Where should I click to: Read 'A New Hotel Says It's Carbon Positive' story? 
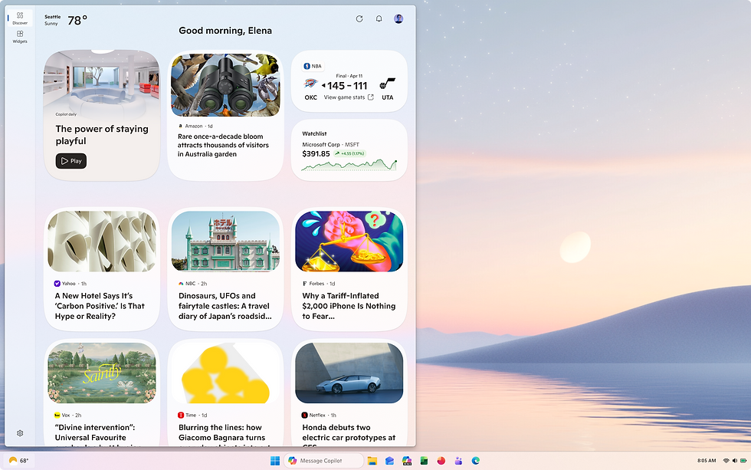[x=100, y=306]
